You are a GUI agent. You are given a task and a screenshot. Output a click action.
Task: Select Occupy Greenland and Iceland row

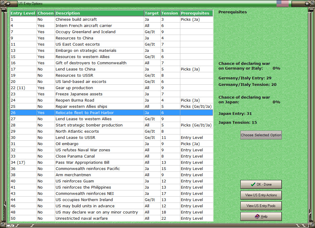(x=112, y=32)
